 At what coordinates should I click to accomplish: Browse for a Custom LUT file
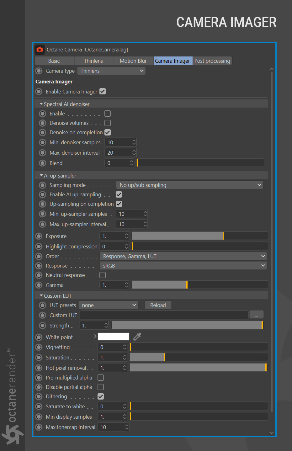pos(256,315)
